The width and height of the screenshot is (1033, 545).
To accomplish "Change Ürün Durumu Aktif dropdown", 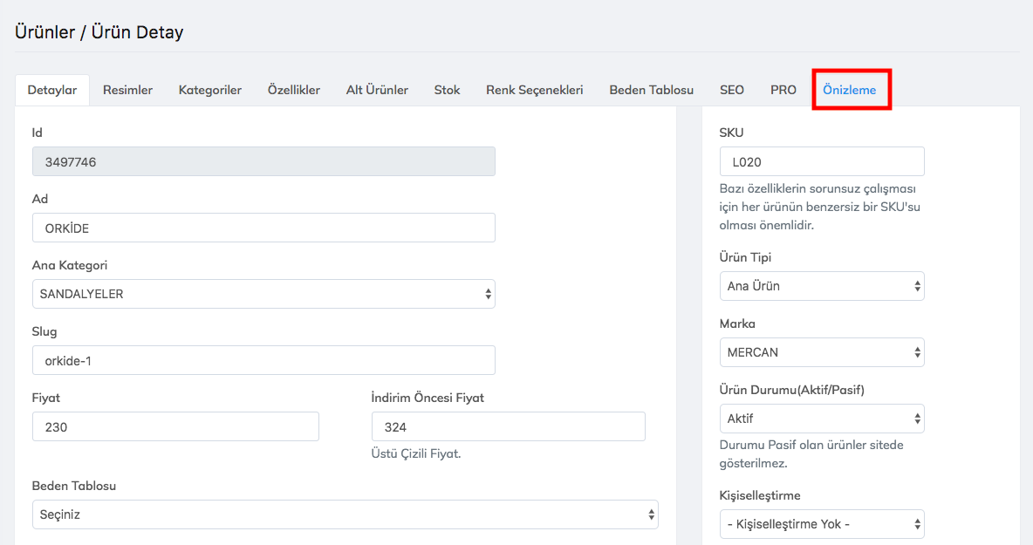I will 821,419.
